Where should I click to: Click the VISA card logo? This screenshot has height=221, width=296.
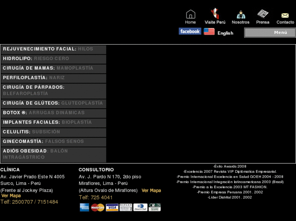click(x=112, y=208)
